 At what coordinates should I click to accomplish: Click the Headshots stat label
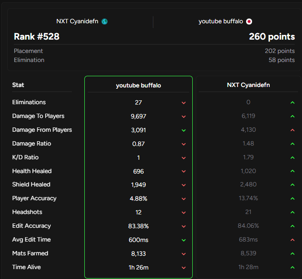27,212
